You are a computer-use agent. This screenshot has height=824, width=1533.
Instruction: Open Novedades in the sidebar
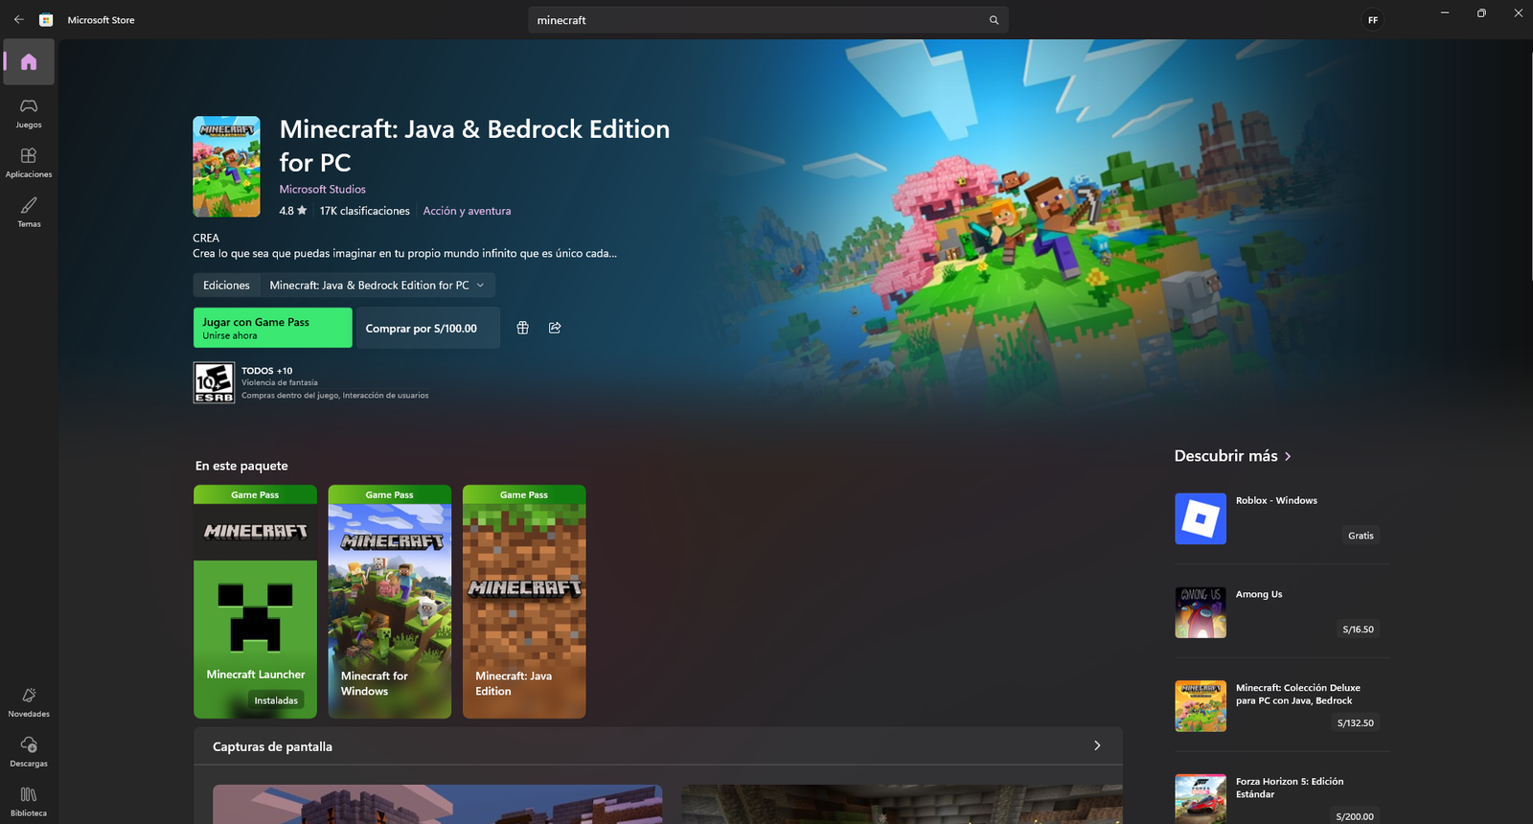click(29, 701)
